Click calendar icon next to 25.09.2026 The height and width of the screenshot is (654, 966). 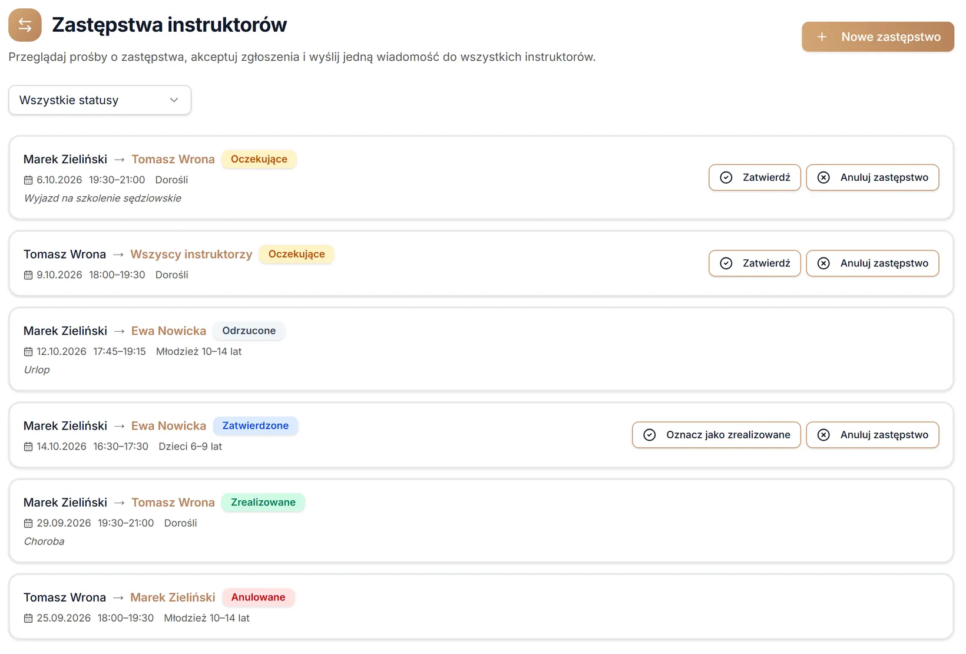(28, 618)
